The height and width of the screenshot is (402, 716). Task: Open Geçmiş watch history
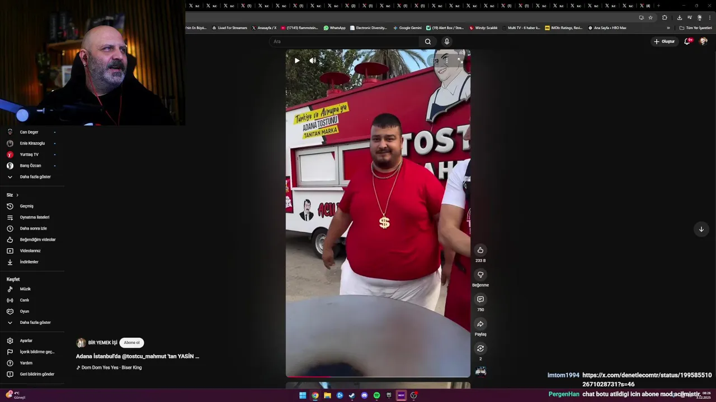(26, 206)
